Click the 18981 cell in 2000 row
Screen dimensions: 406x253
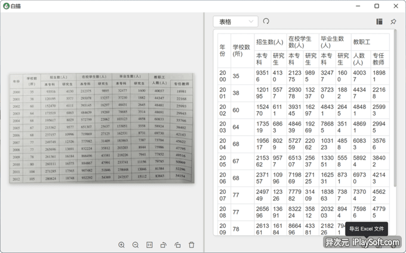click(x=380, y=77)
